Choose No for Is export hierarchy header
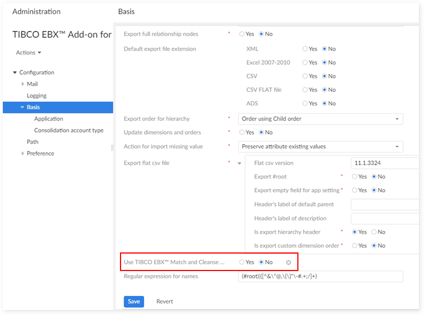Image resolution: width=424 pixels, height=315 pixels. (x=374, y=232)
